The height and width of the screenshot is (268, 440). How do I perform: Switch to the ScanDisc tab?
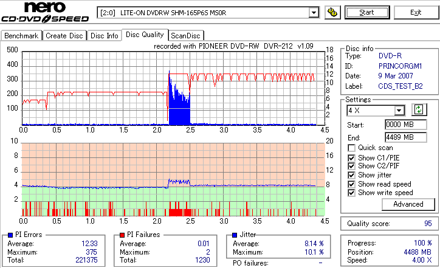[x=185, y=36]
